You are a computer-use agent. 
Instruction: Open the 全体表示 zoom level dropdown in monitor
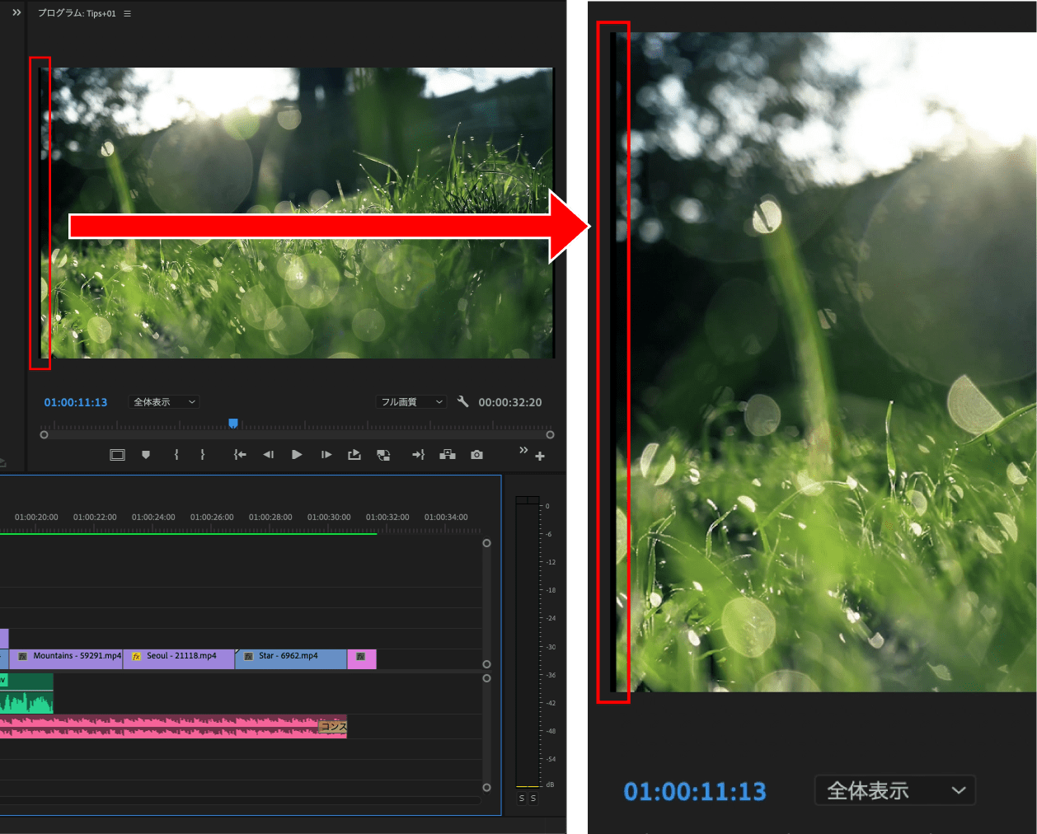click(x=164, y=402)
